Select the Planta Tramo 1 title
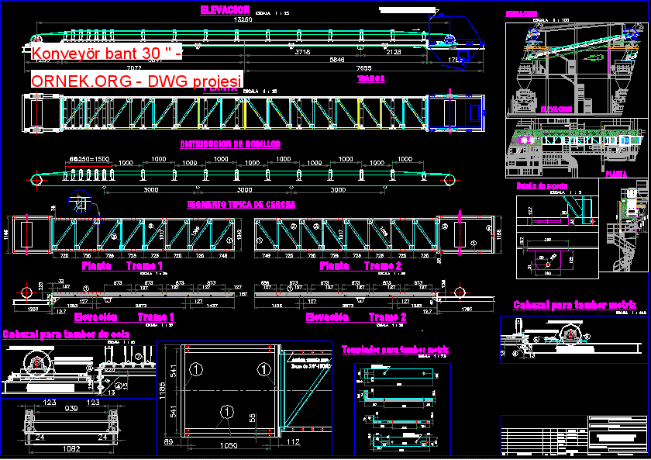 pos(122,266)
